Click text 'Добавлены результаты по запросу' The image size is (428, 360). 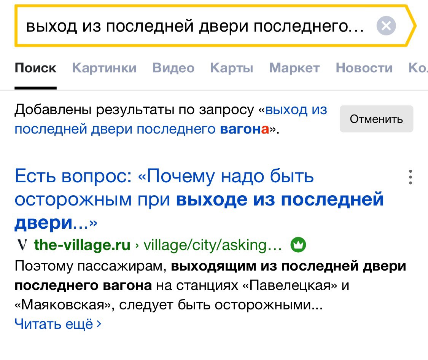134,110
